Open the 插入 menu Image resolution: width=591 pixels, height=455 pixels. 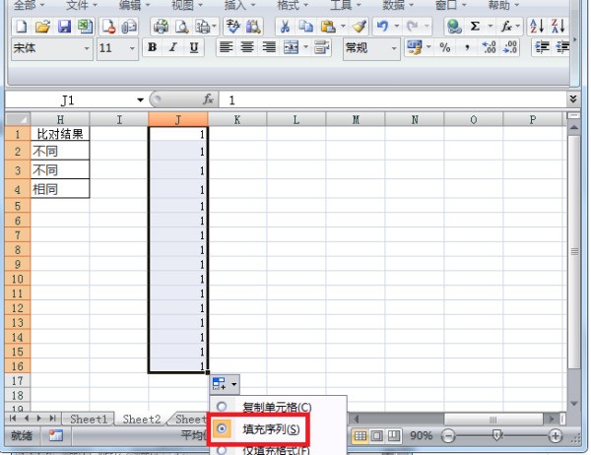tap(239, 5)
